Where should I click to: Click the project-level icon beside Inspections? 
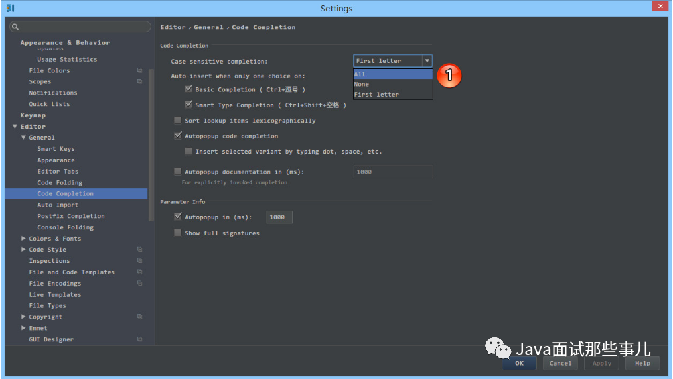139,260
